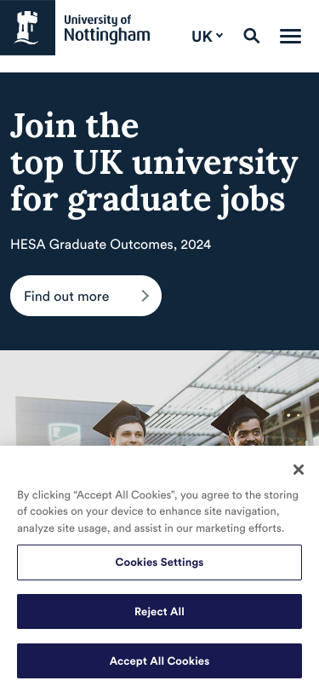
Task: Open Cookies Settings
Action: [x=160, y=562]
